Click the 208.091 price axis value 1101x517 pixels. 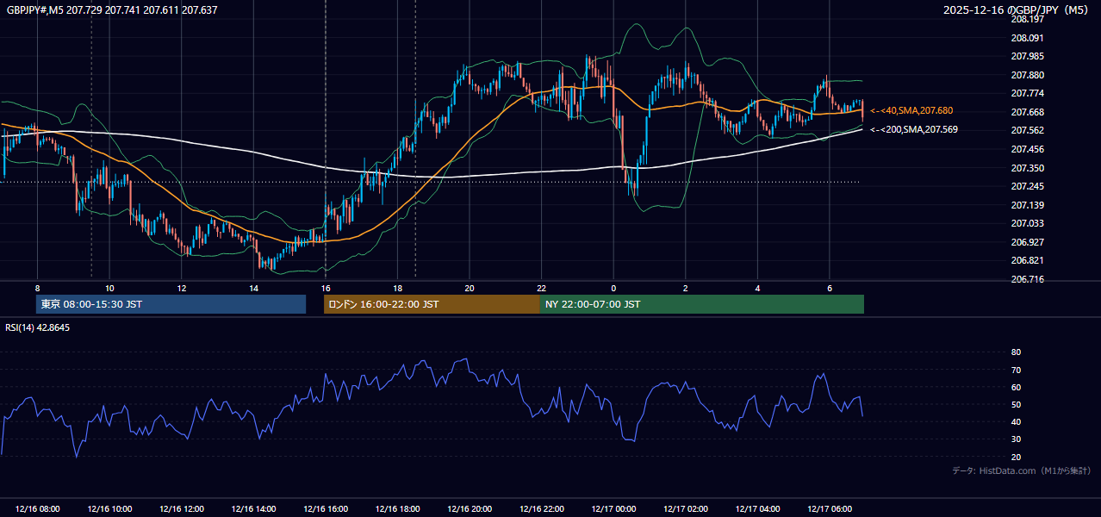point(1027,38)
